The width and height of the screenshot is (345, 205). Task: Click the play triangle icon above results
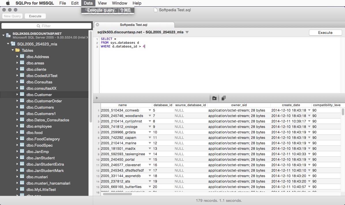[x=97, y=98]
